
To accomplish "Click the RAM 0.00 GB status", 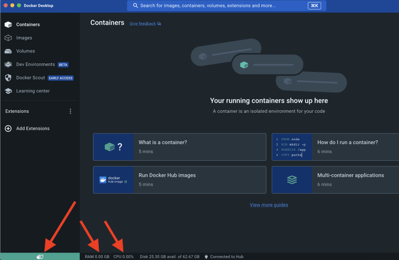I will point(97,257).
